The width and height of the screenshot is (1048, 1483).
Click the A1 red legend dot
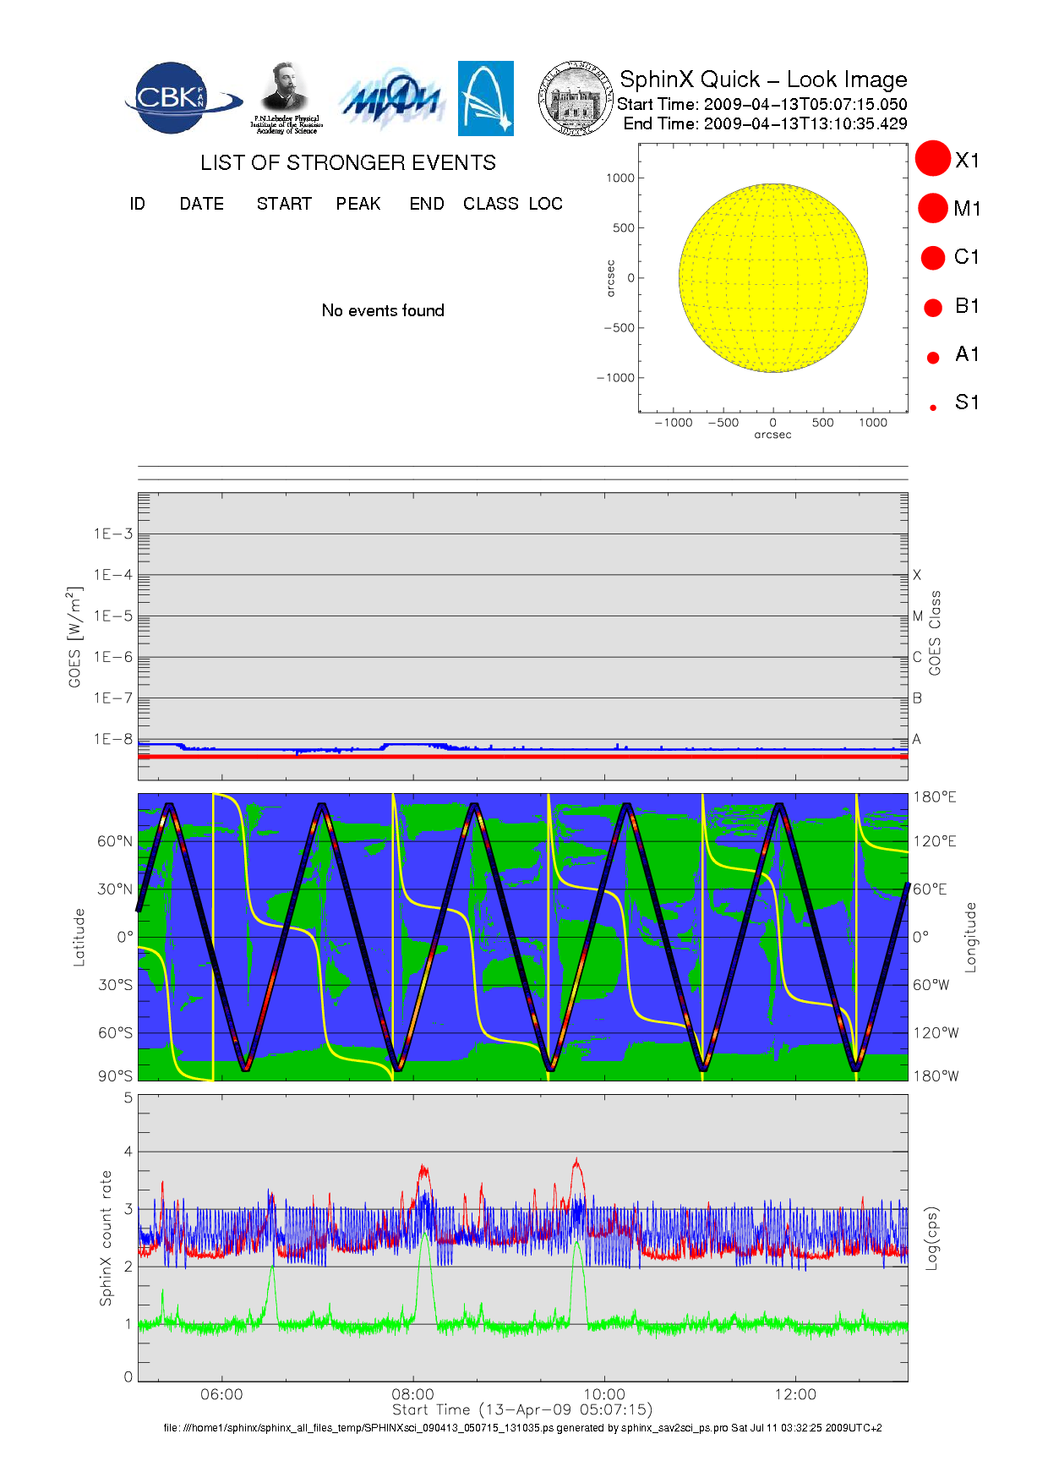pyautogui.click(x=933, y=357)
